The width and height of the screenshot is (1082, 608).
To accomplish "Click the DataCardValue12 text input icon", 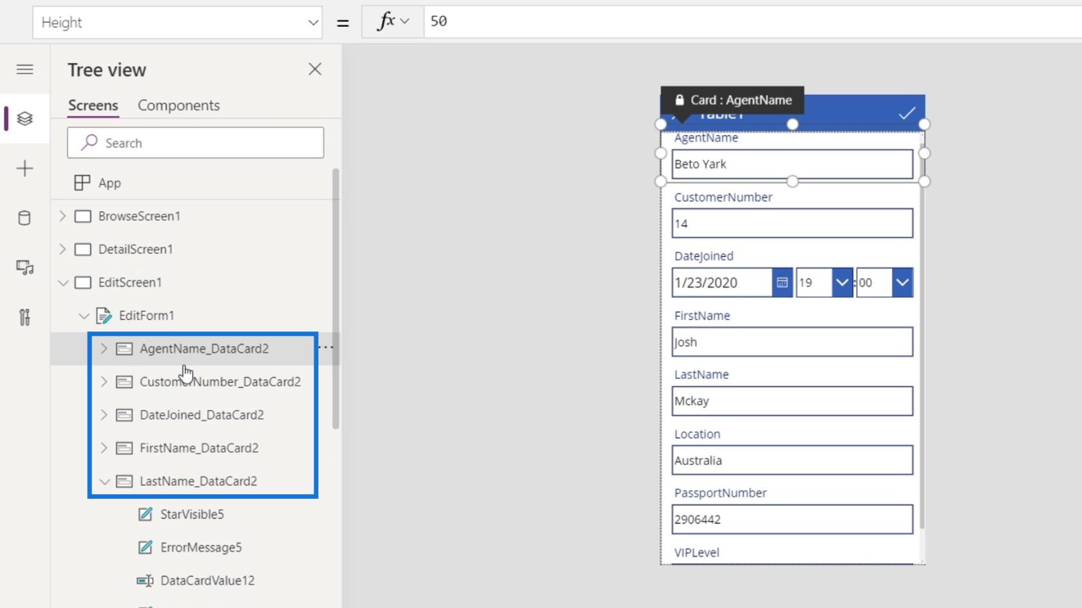I will pyautogui.click(x=145, y=580).
